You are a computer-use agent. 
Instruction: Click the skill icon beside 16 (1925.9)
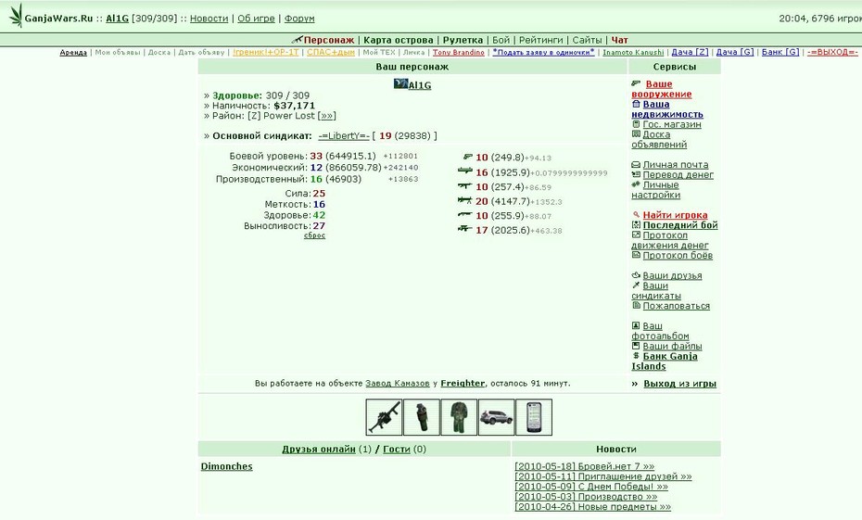click(x=465, y=171)
